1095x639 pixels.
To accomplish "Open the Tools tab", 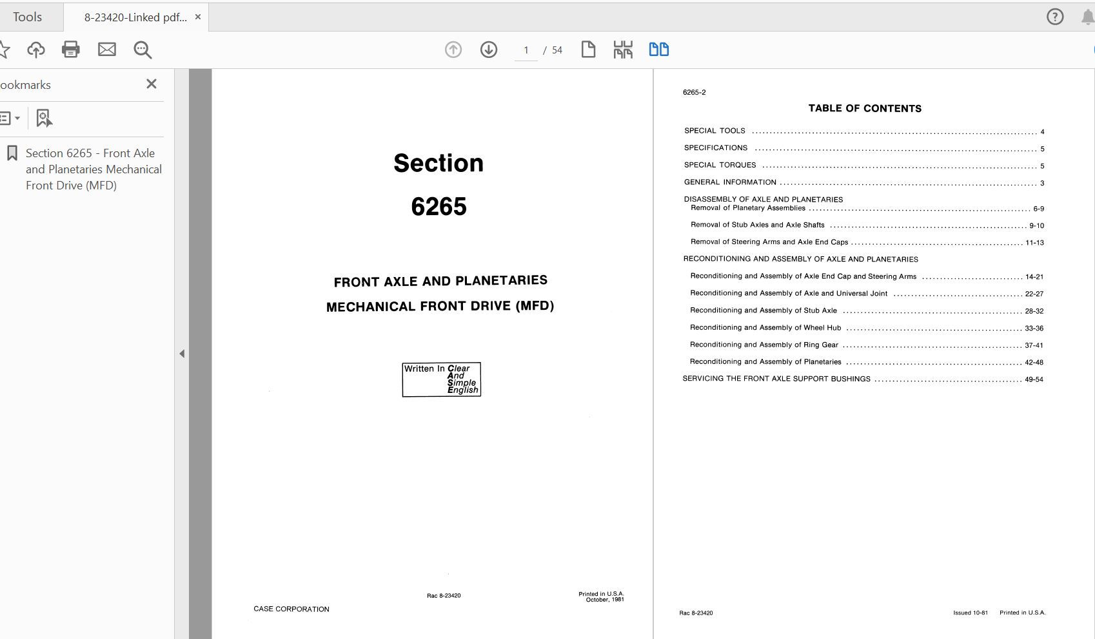I will point(28,17).
